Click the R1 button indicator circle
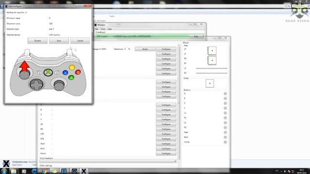The width and height of the screenshot is (310, 174). 225,118
